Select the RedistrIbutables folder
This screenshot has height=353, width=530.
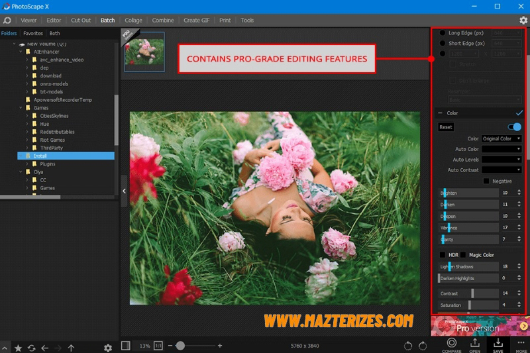(57, 132)
